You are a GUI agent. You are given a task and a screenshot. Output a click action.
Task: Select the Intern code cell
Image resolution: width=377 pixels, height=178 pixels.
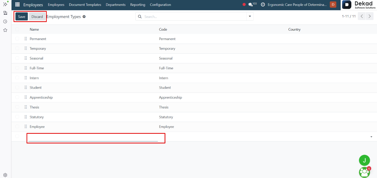click(164, 78)
